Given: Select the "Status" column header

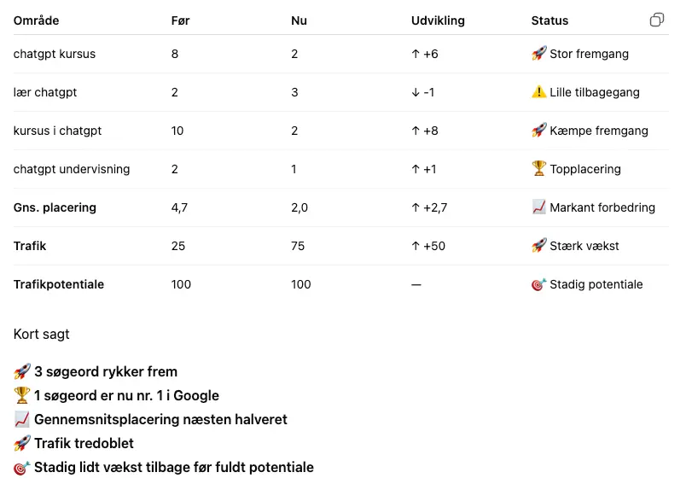Looking at the screenshot, I should [x=550, y=20].
